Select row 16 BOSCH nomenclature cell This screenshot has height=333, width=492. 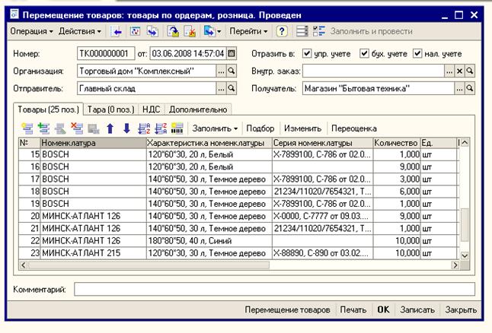click(93, 166)
